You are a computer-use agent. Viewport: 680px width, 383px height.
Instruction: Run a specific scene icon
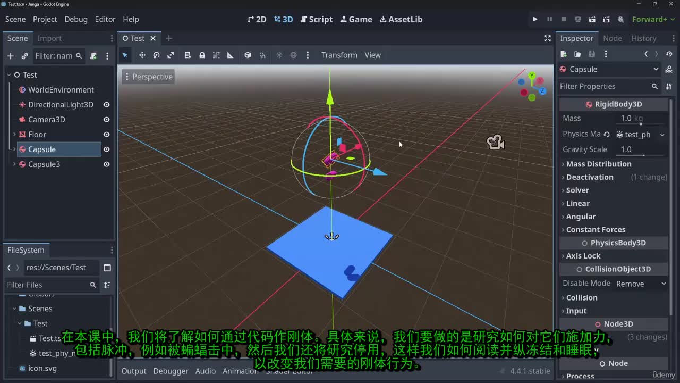click(x=606, y=19)
